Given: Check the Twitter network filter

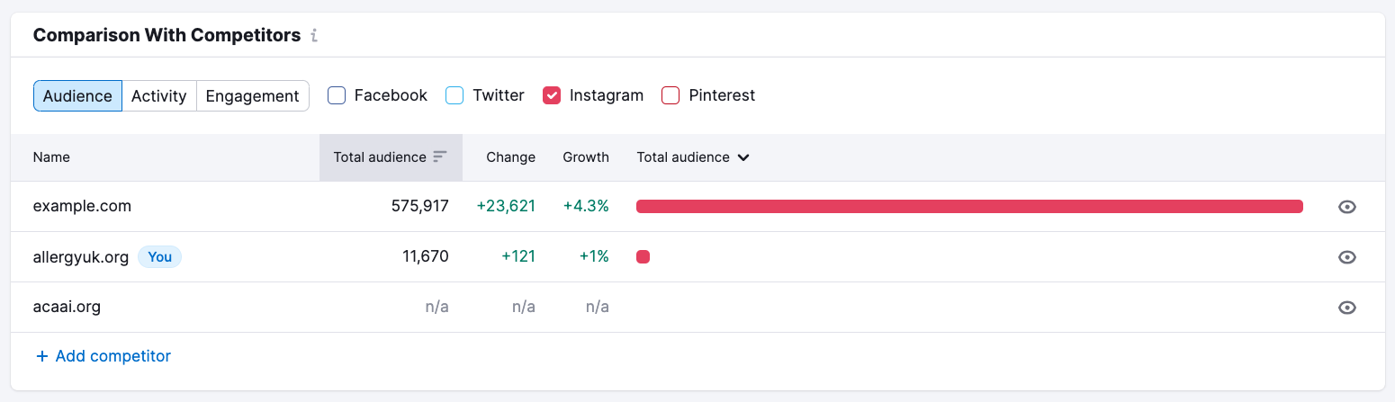Looking at the screenshot, I should [x=454, y=95].
